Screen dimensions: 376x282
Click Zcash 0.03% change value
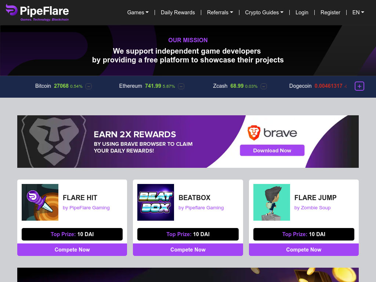pyautogui.click(x=251, y=86)
